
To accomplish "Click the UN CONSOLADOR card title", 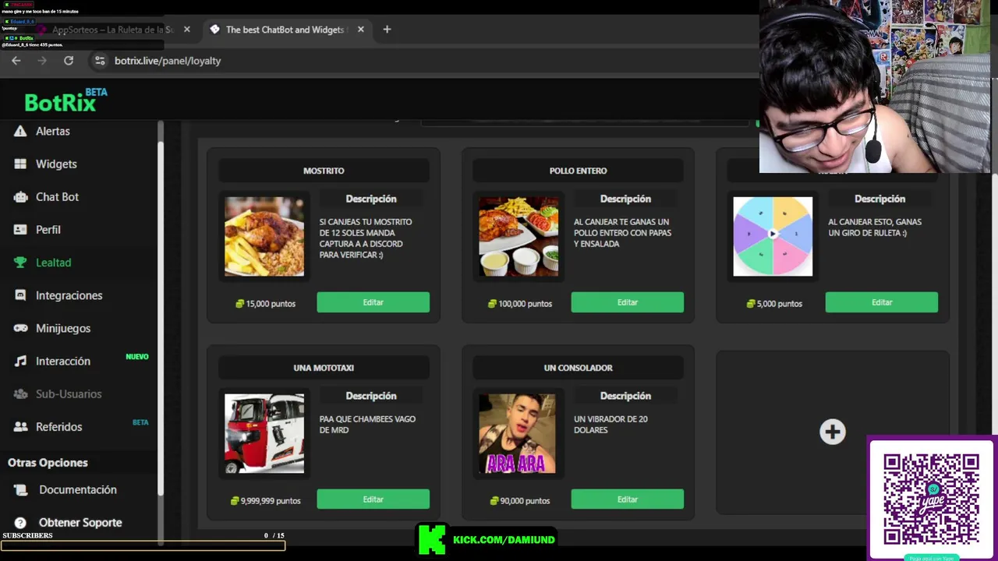I will (578, 368).
